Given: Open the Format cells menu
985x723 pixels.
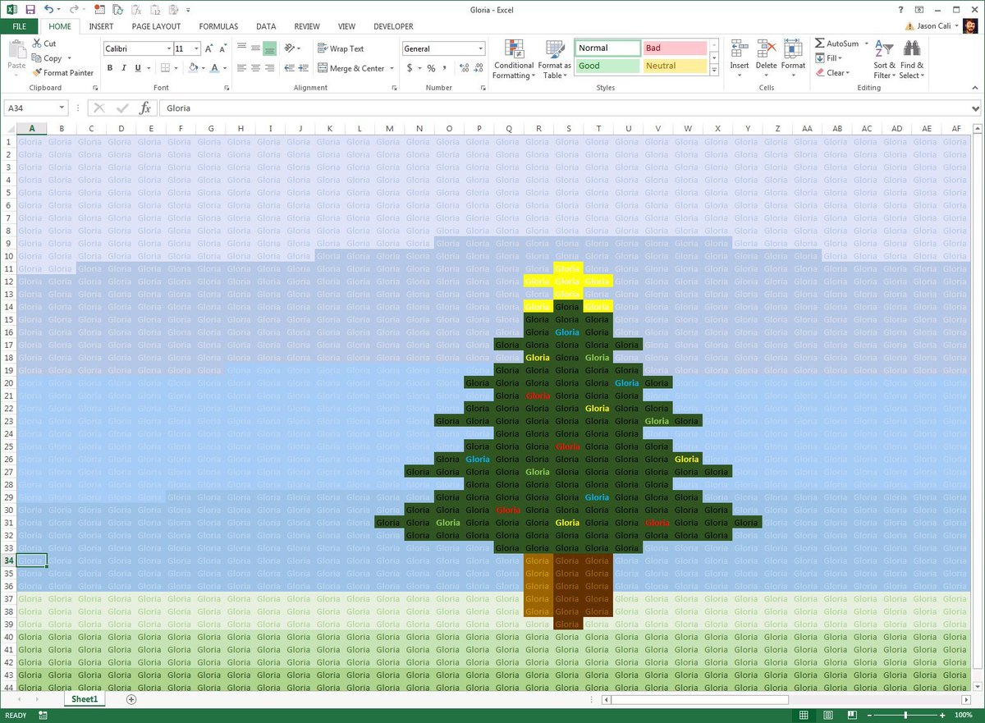Looking at the screenshot, I should coord(793,59).
